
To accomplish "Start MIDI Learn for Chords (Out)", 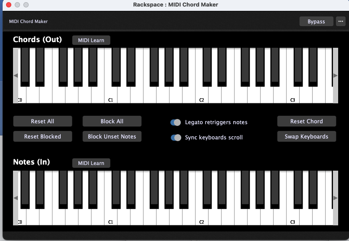I will tap(91, 40).
